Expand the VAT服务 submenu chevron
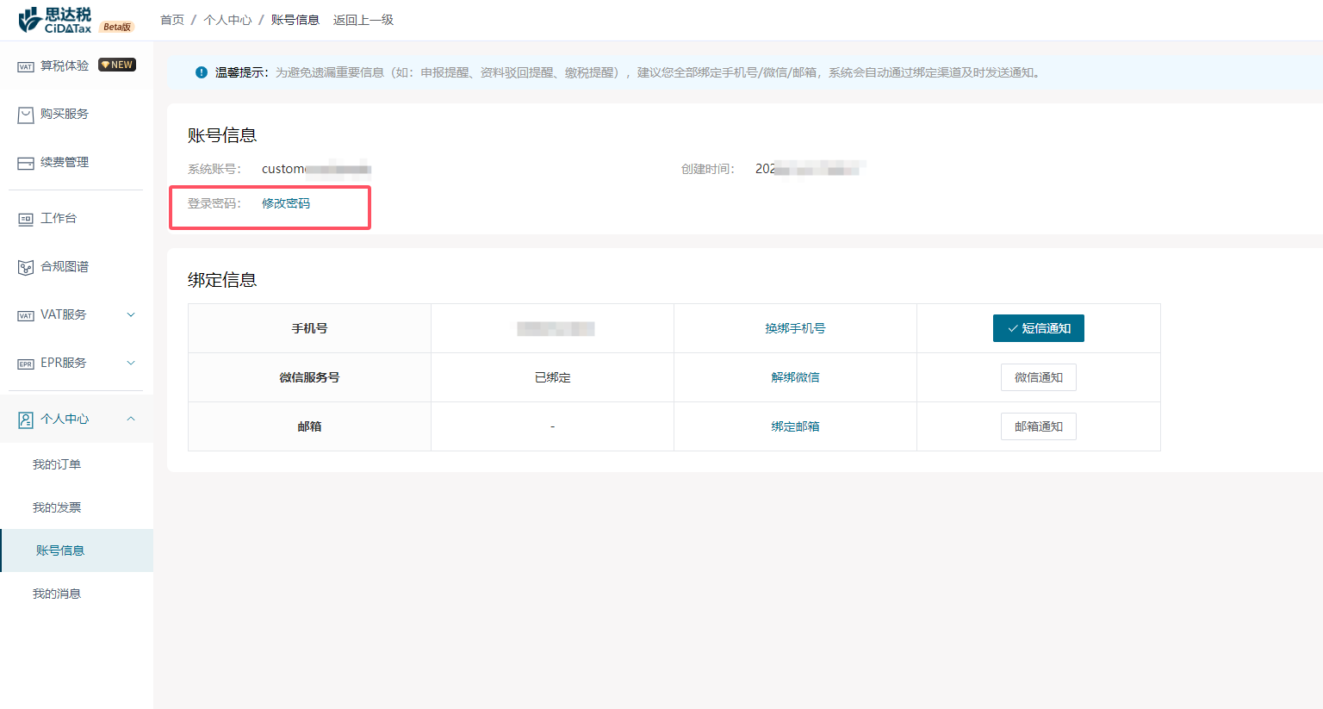The width and height of the screenshot is (1323, 709). click(131, 315)
